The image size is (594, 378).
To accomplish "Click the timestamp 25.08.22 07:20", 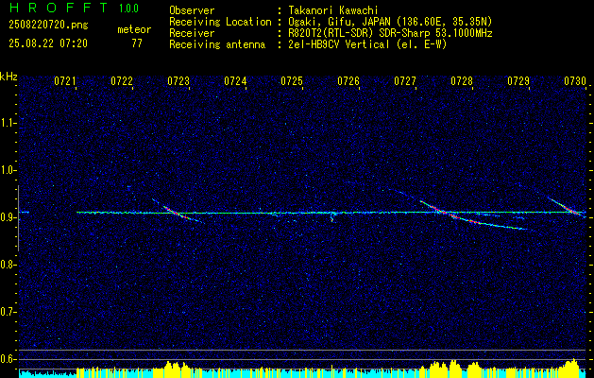I will 48,43.
